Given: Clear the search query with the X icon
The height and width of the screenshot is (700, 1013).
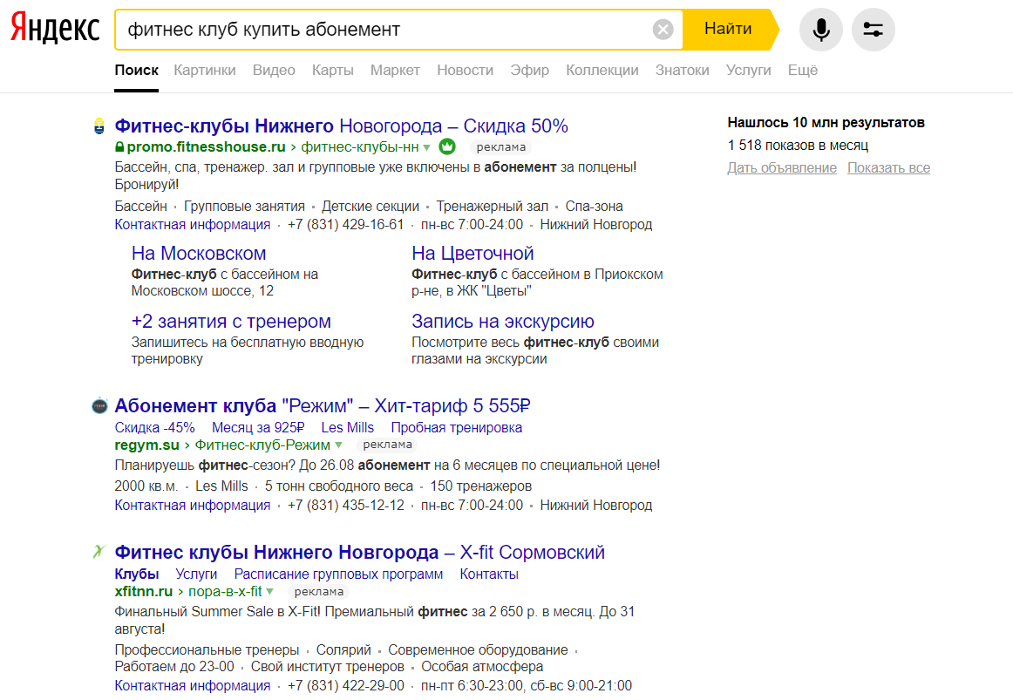Looking at the screenshot, I should 663,30.
